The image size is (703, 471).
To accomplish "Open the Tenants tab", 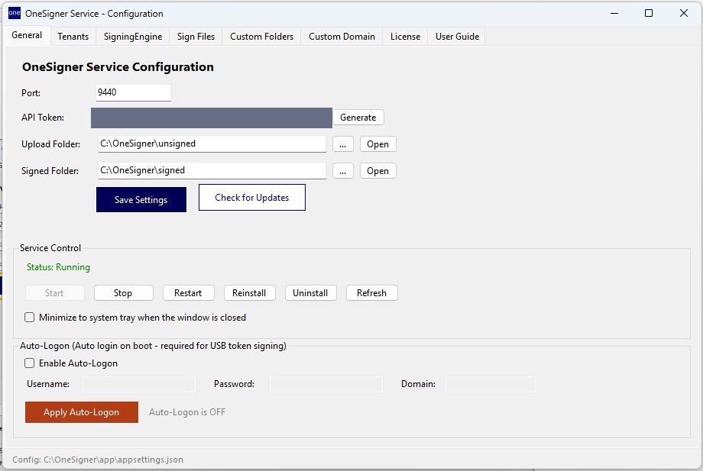I will pos(73,37).
